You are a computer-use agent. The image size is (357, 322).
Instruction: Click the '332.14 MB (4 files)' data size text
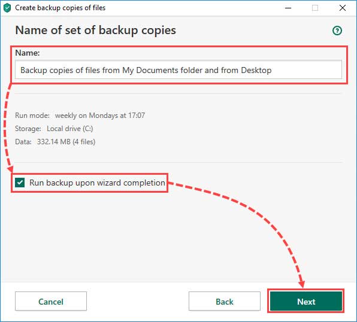66,142
